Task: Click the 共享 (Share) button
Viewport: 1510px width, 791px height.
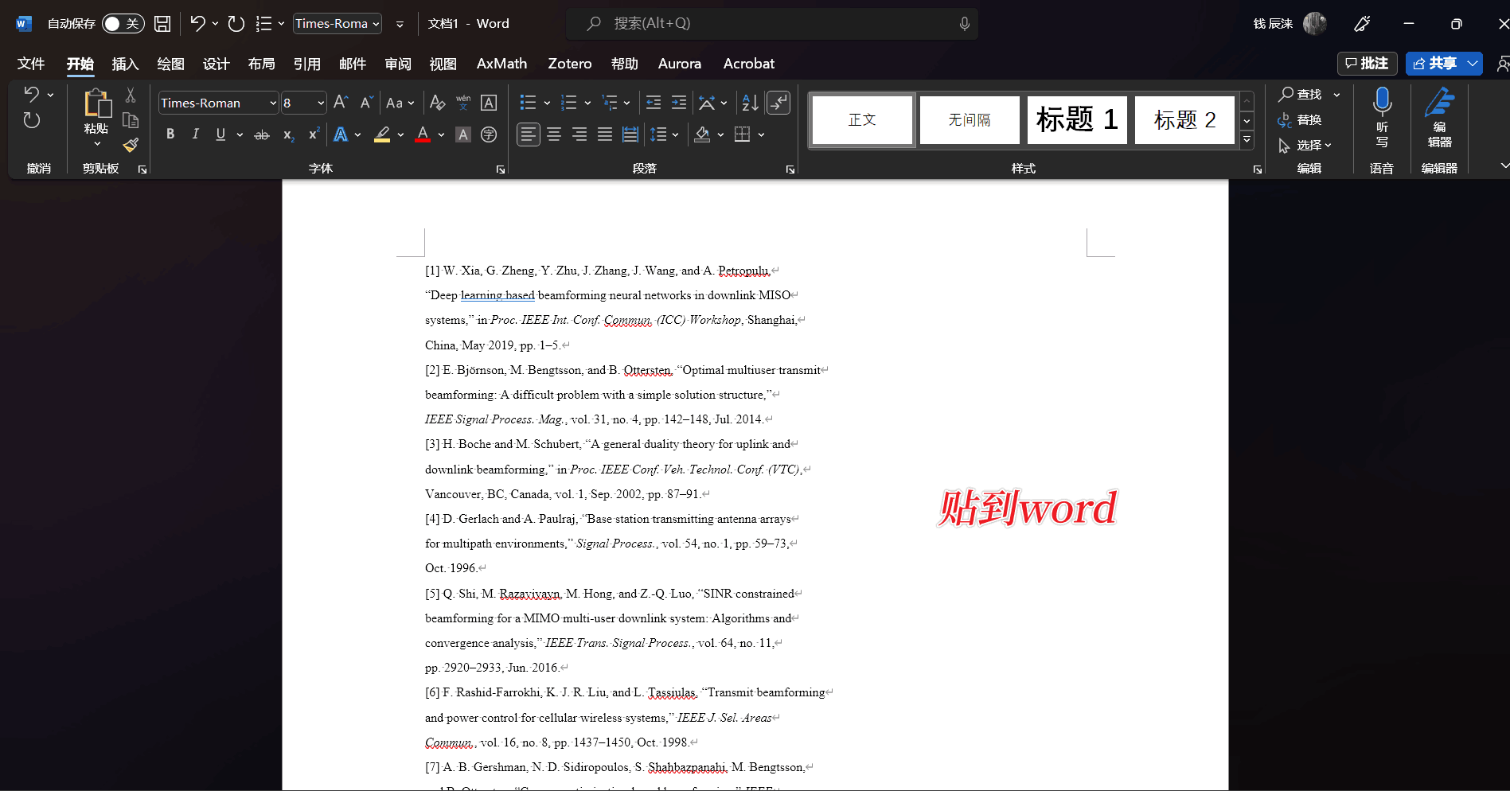Action: [1434, 64]
